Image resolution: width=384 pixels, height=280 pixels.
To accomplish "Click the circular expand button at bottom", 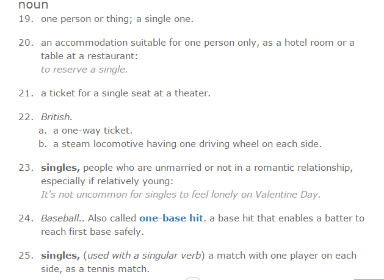I will (x=192, y=278).
